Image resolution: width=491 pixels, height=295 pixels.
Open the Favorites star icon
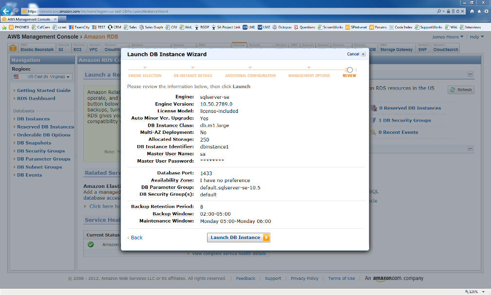479,11
